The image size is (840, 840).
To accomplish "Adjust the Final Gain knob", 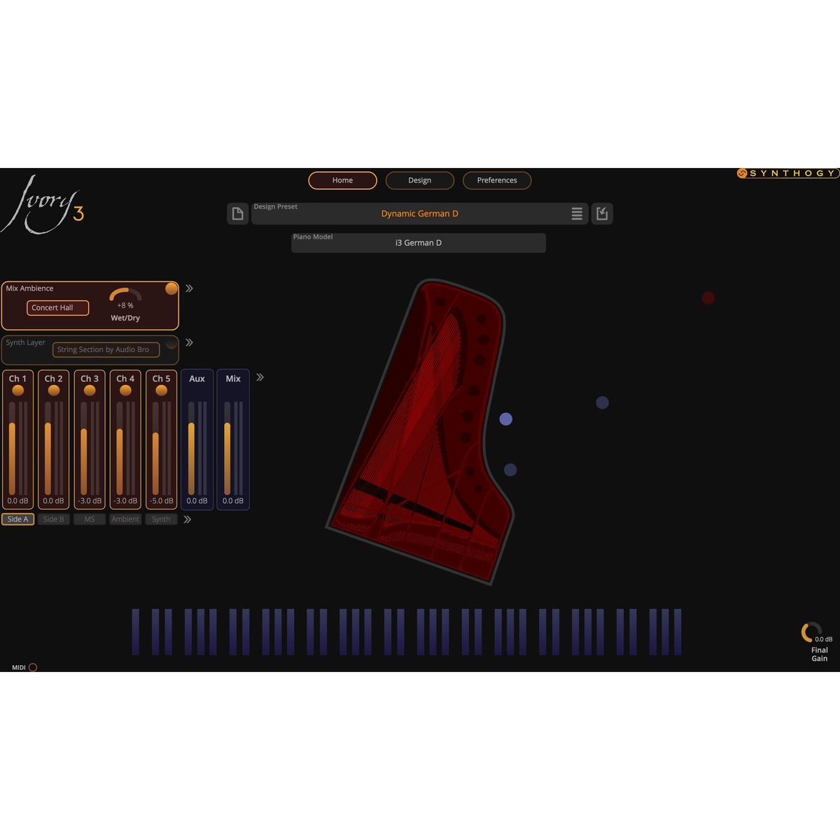I will point(811,632).
